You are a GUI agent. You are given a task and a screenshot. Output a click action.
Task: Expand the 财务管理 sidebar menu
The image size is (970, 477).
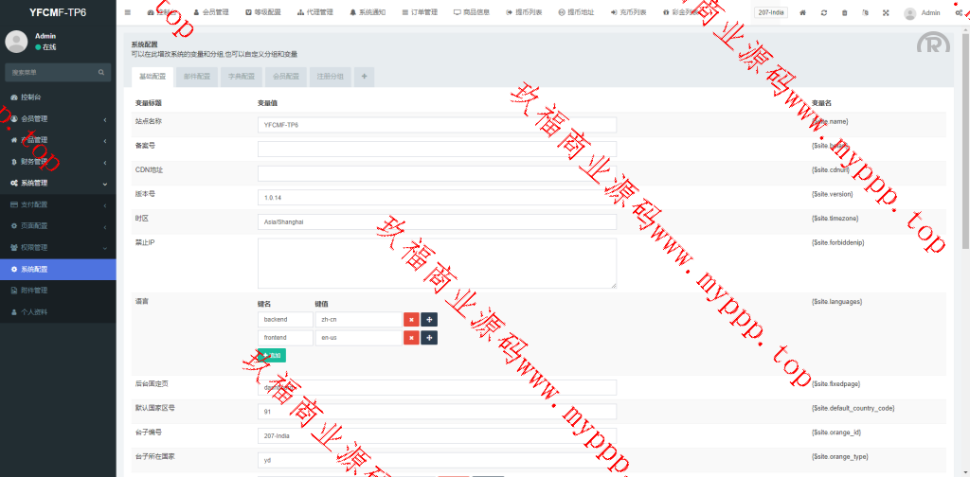point(57,161)
